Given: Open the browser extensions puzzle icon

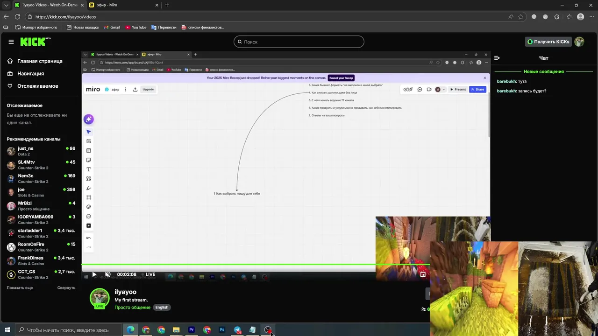Looking at the screenshot, I should pyautogui.click(x=556, y=17).
